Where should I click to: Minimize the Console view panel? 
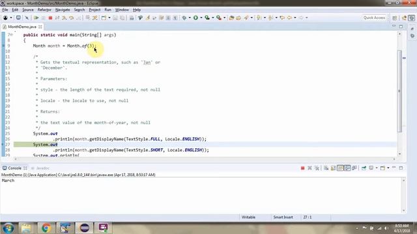coord(394,168)
